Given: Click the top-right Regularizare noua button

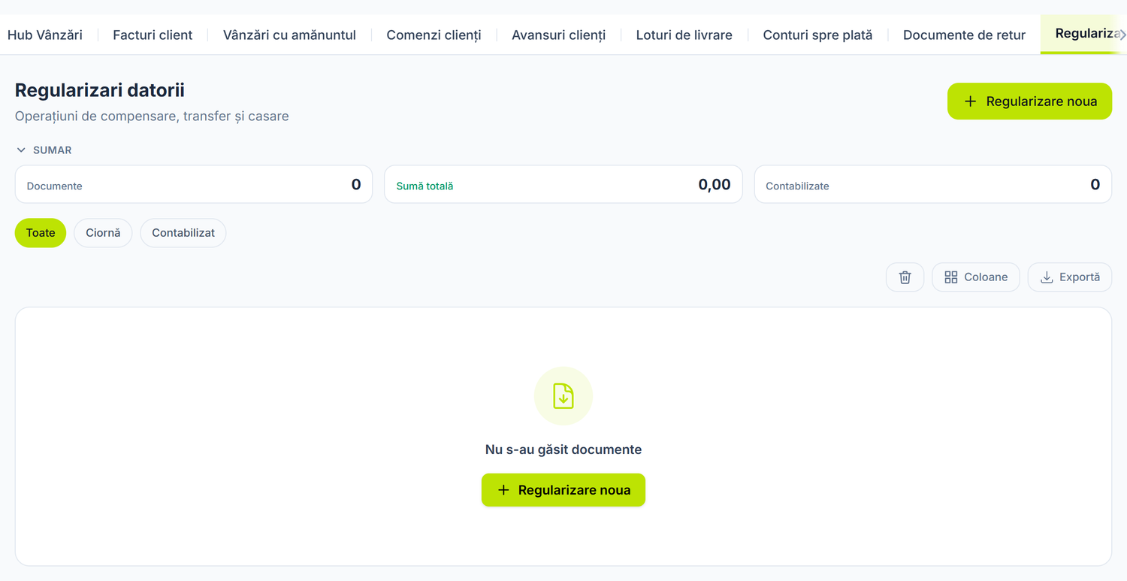Looking at the screenshot, I should pyautogui.click(x=1029, y=101).
